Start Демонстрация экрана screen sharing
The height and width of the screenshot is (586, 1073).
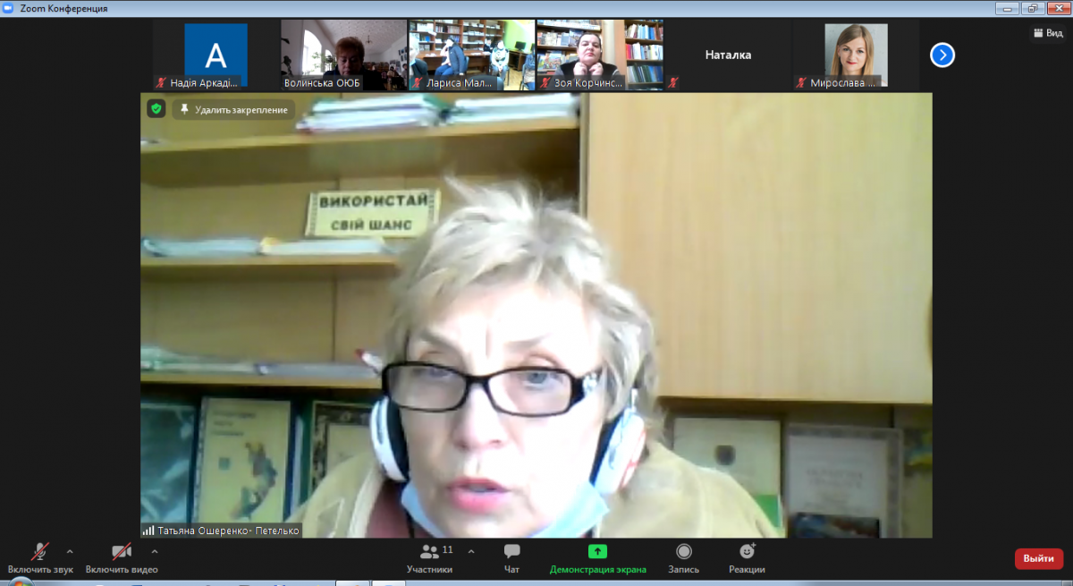pyautogui.click(x=597, y=557)
